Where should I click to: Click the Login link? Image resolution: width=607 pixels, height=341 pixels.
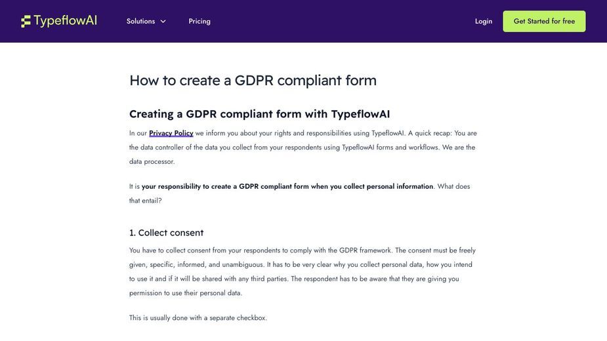tap(484, 21)
